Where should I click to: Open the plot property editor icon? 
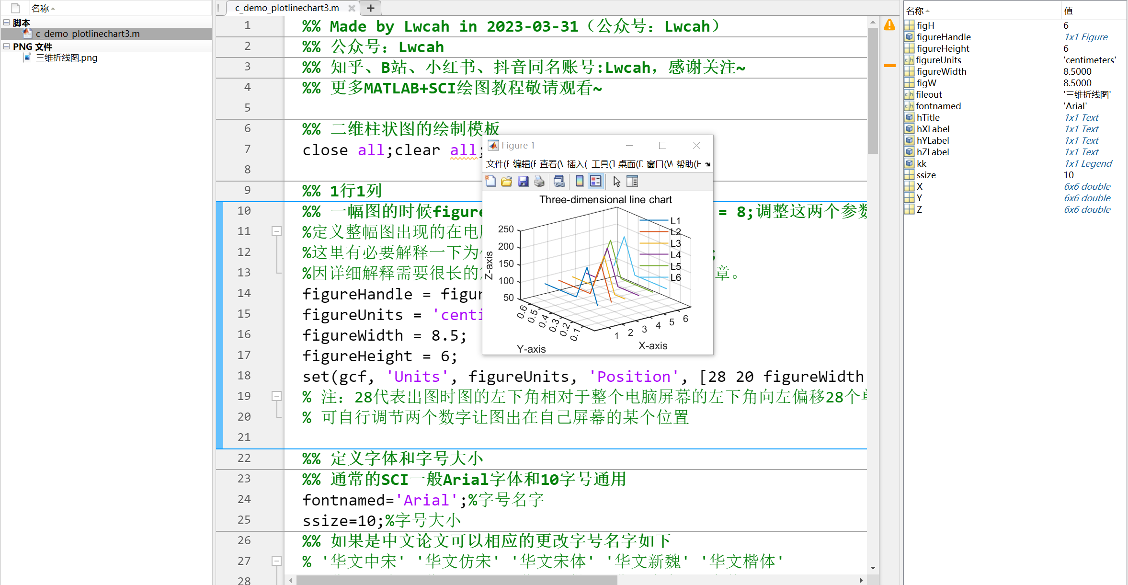pos(632,181)
